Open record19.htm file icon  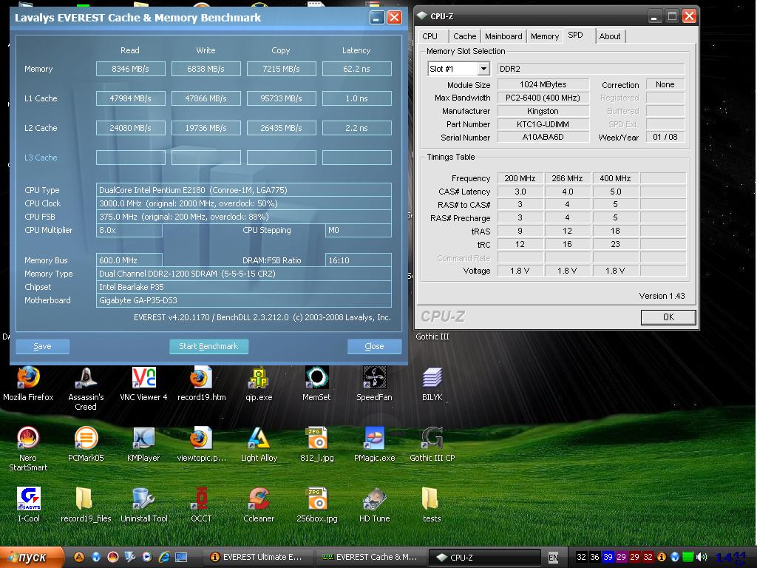(201, 384)
